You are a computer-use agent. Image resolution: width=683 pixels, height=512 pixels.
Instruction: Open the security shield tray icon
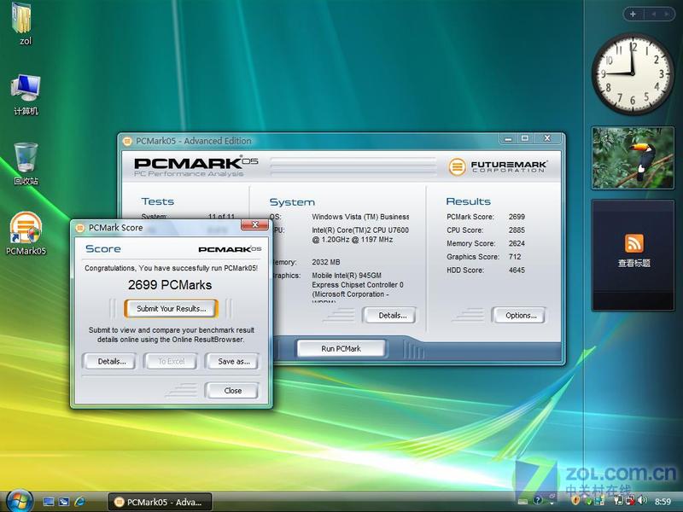point(575,500)
